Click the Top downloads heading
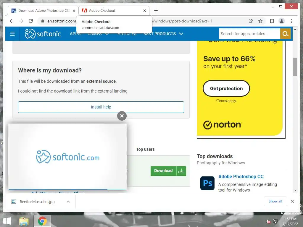Screen dimensions: 303x227 [x=215, y=156]
